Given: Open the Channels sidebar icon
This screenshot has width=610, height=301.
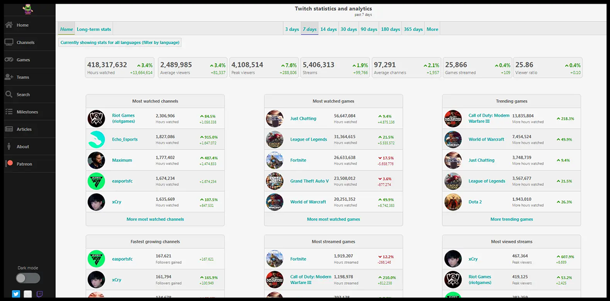Looking at the screenshot, I should pos(9,43).
